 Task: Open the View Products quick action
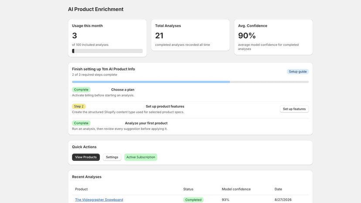pos(86,157)
